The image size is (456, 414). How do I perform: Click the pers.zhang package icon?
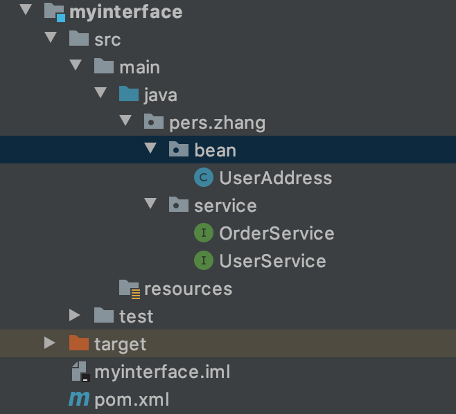click(x=154, y=121)
